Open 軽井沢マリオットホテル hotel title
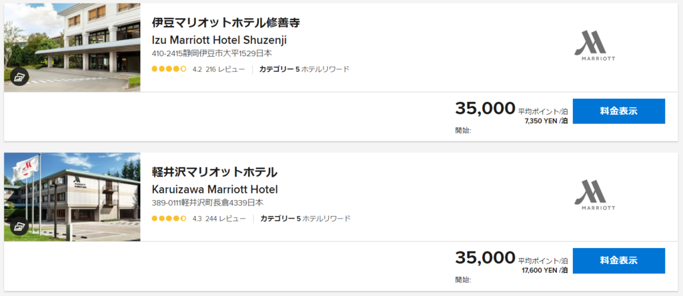The height and width of the screenshot is (296, 683). coord(214,172)
